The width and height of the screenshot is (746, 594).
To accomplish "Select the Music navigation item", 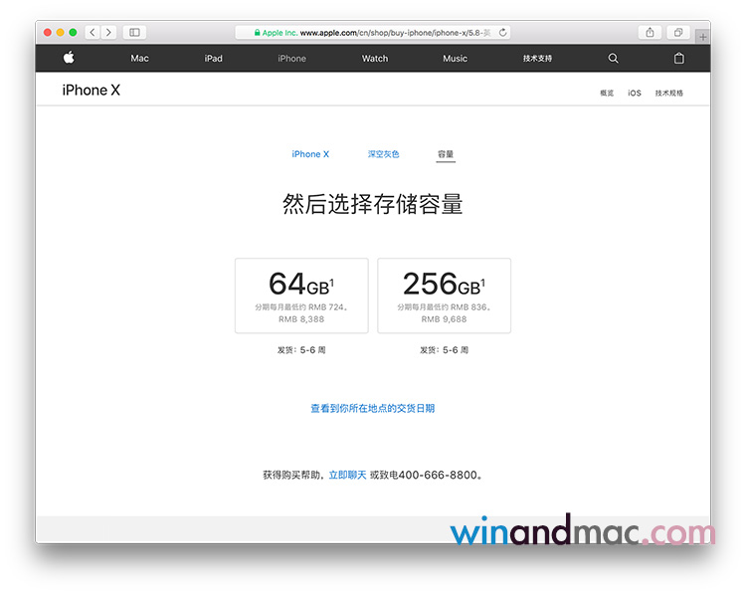I will click(x=455, y=59).
